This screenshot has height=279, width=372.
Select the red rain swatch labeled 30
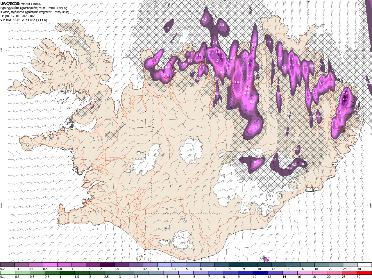pyautogui.click(x=364, y=273)
